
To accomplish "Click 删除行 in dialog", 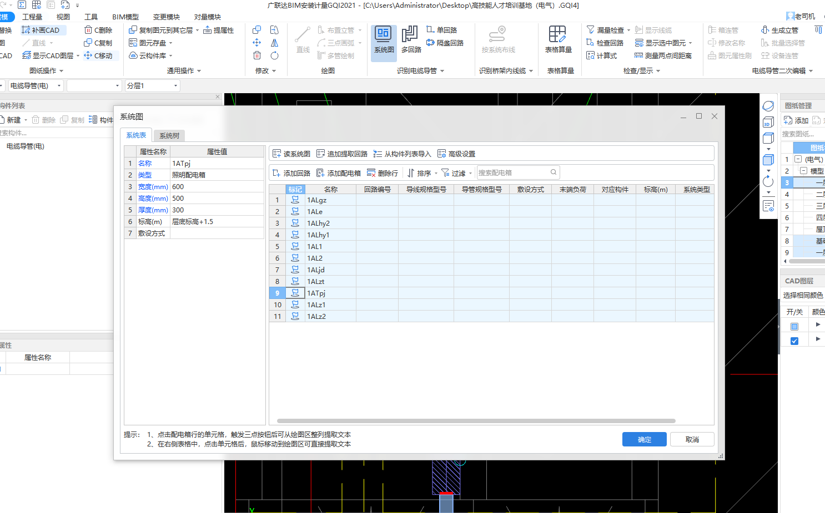I will click(383, 173).
